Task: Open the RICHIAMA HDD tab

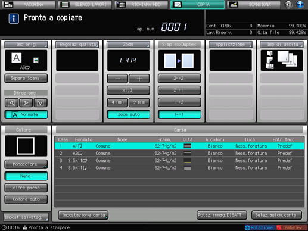Action: point(141,4)
